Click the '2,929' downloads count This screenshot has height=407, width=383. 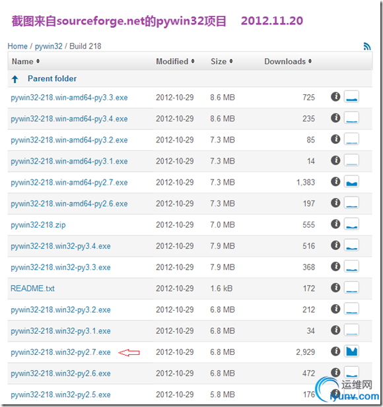[306, 352]
